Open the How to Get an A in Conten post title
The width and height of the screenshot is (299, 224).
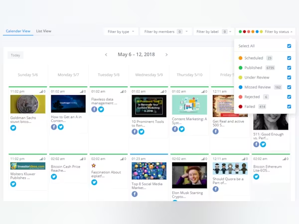click(66, 118)
